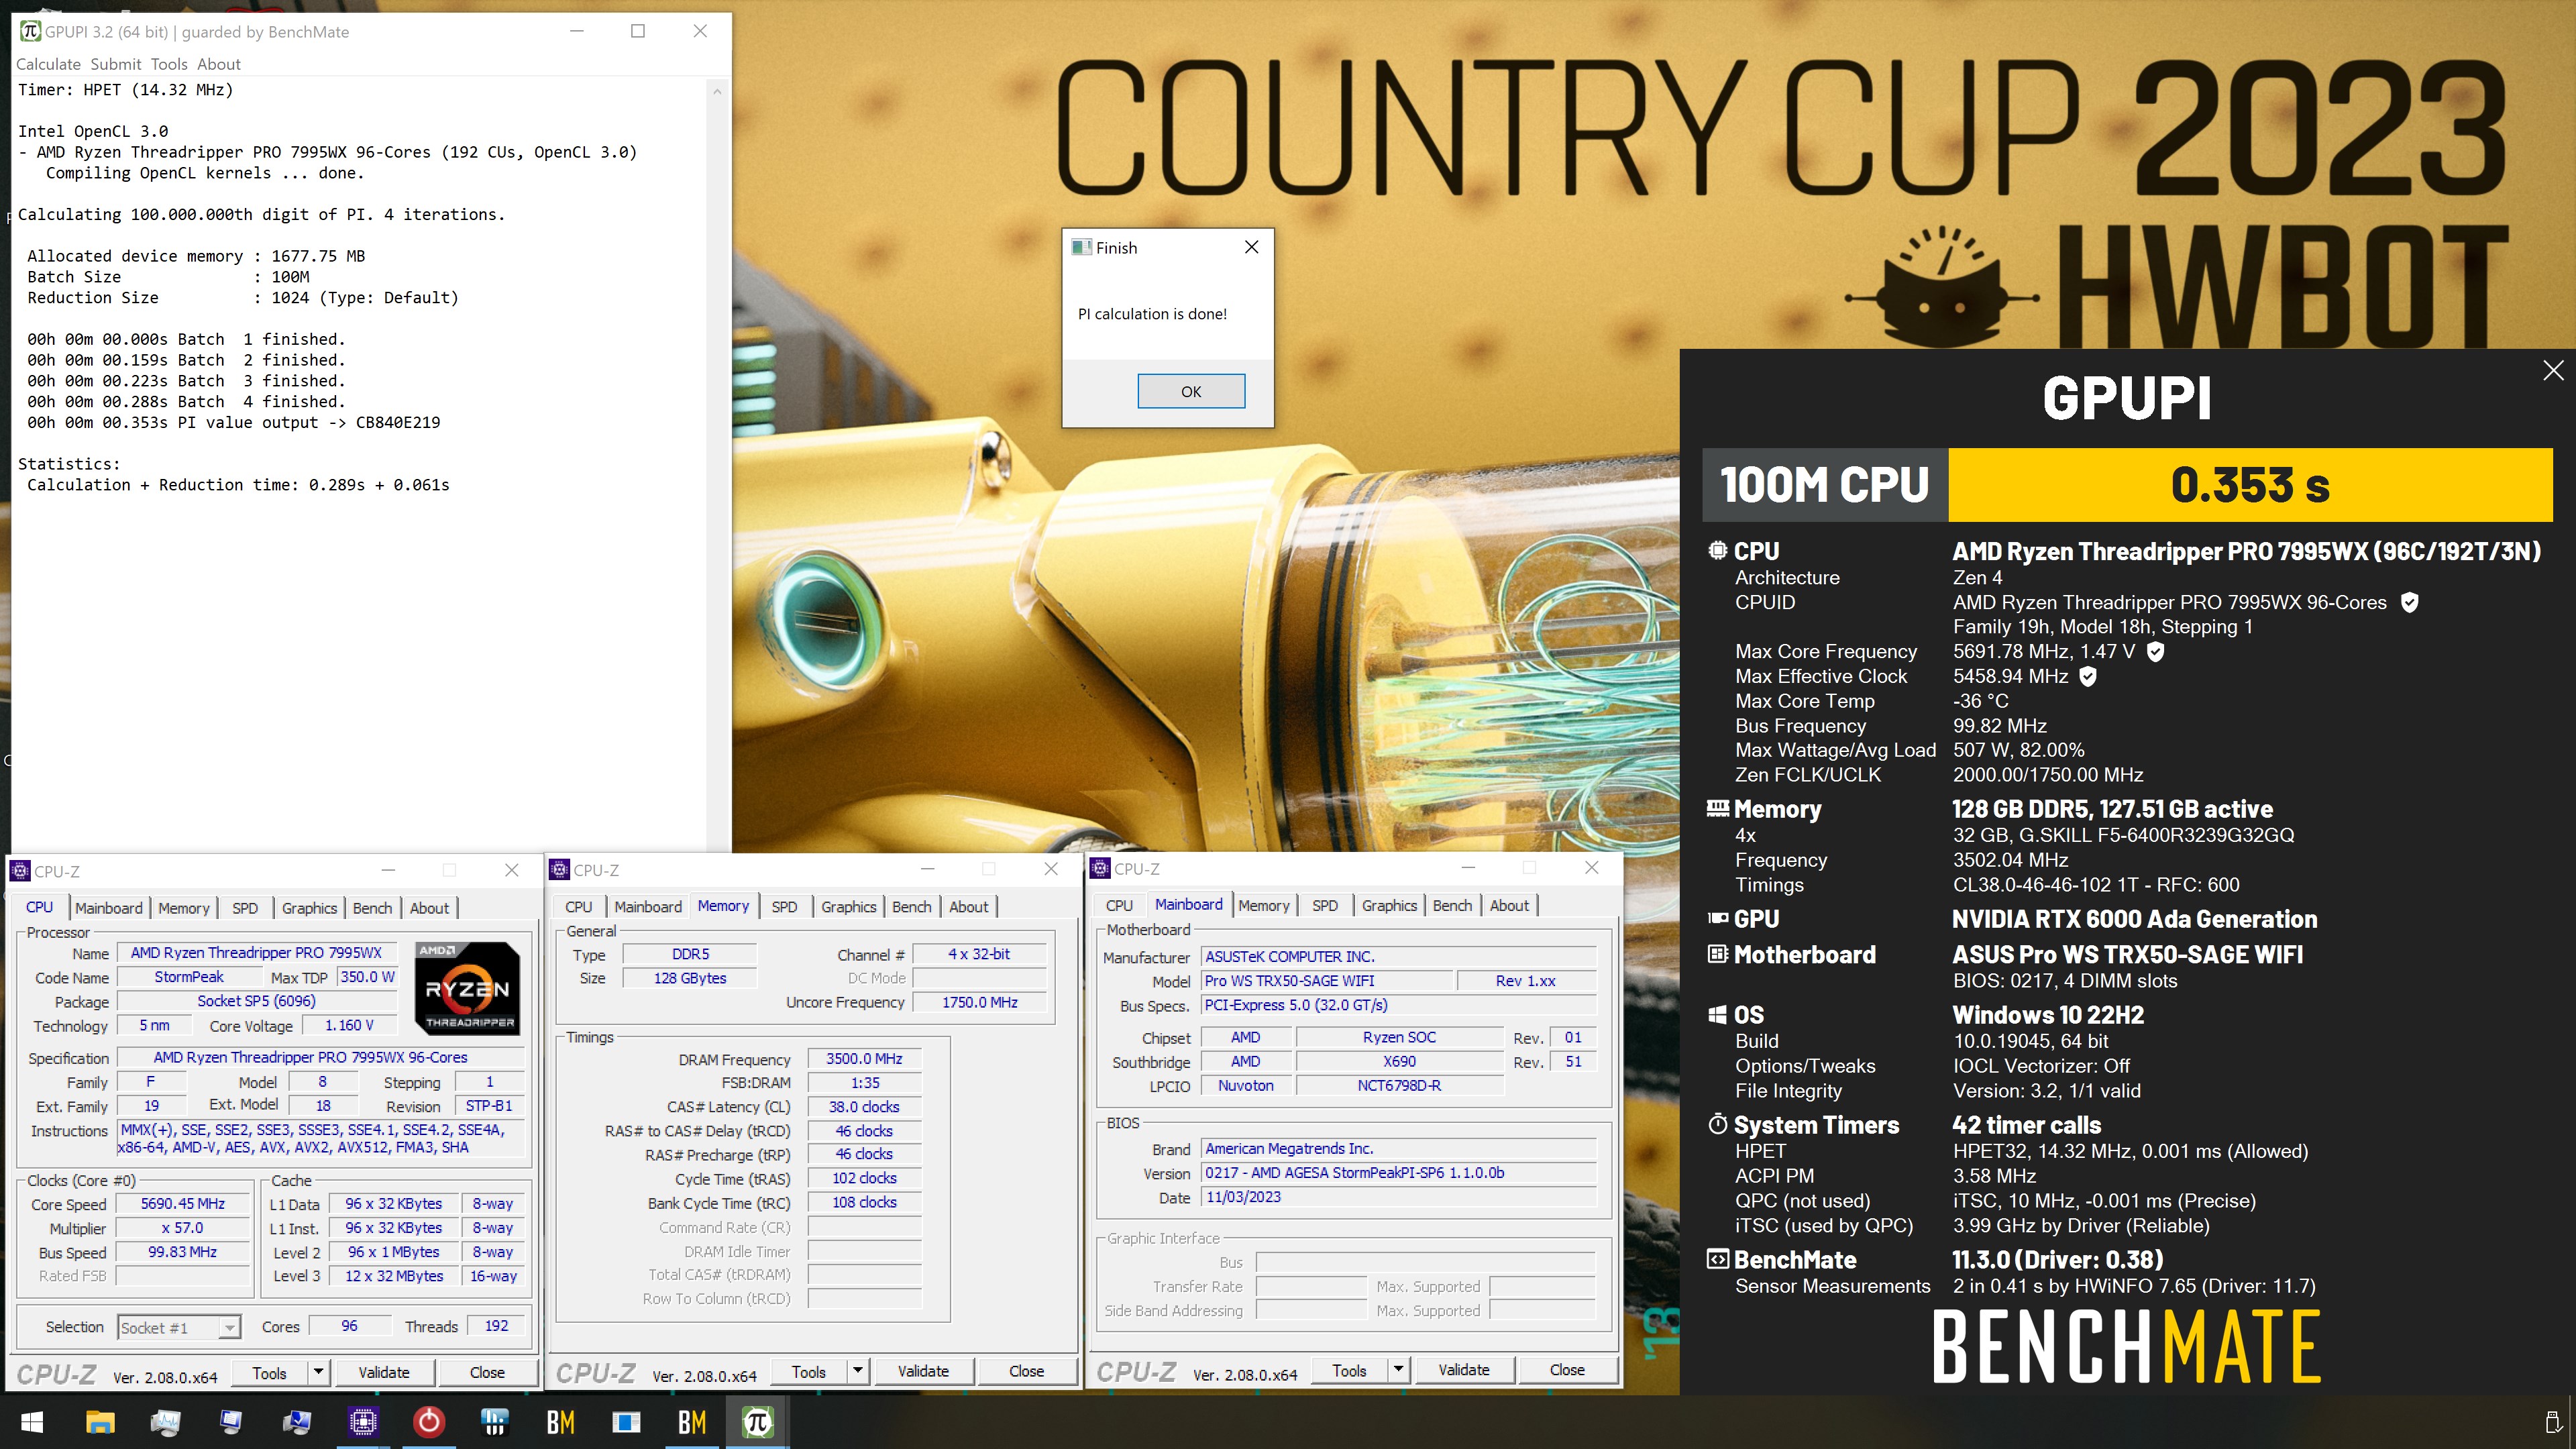Click the GPUPI pi icon in title bar
The height and width of the screenshot is (1449, 2576).
pos(30,31)
